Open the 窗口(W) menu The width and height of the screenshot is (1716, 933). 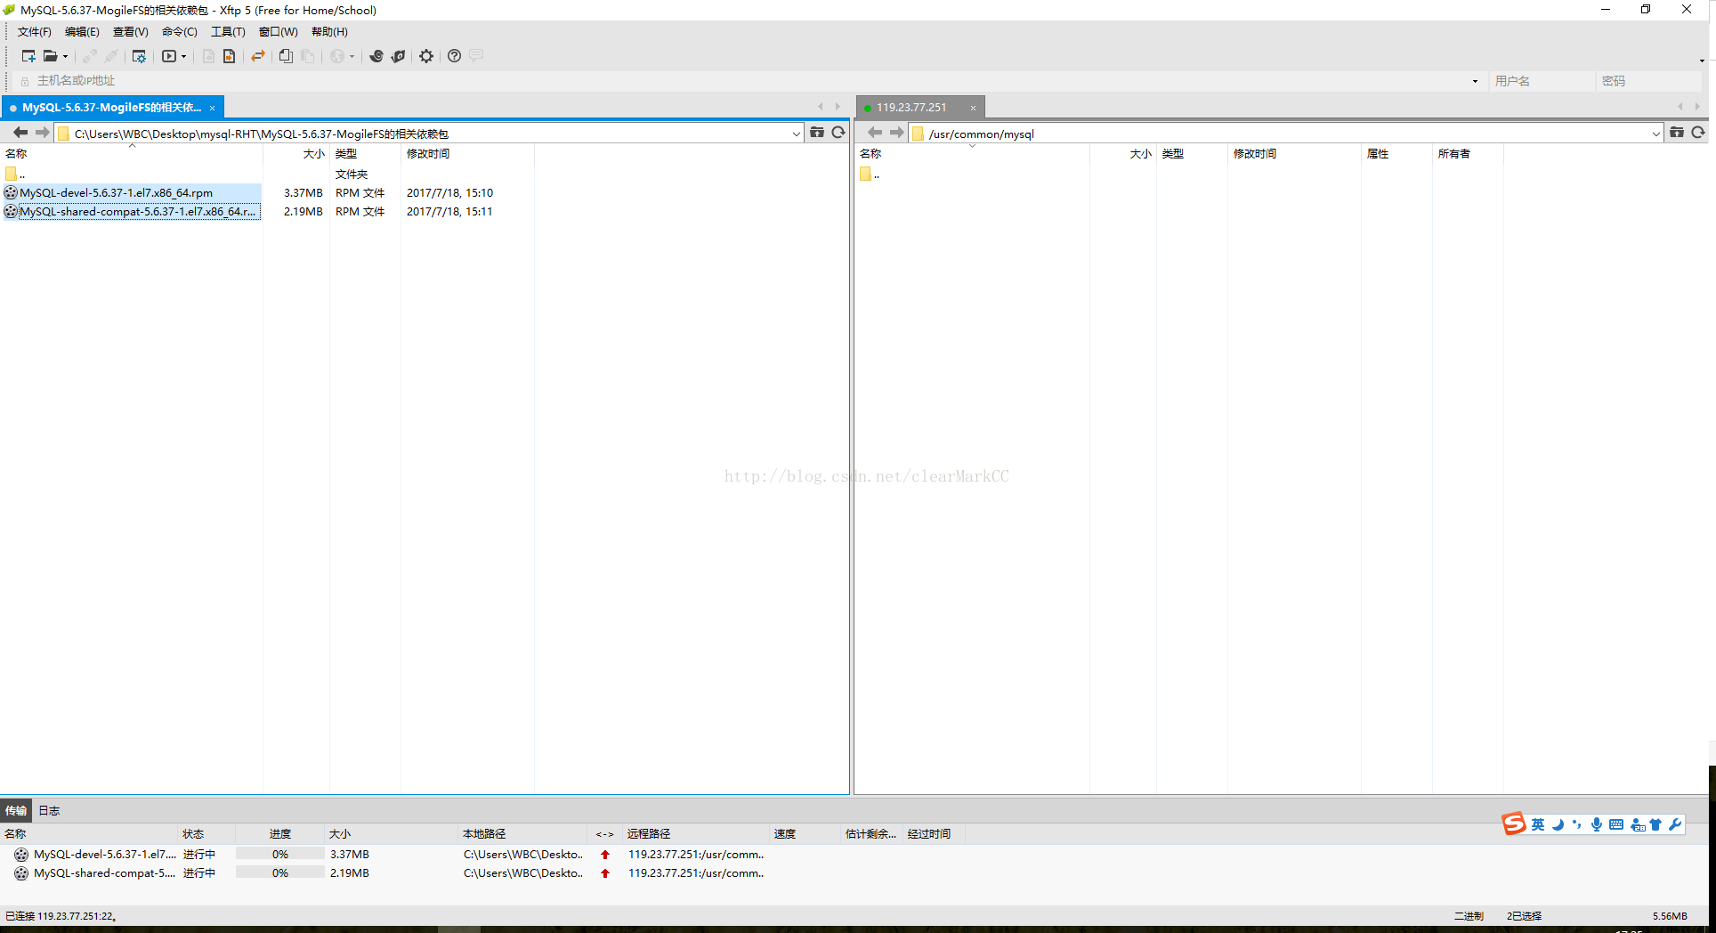click(279, 32)
